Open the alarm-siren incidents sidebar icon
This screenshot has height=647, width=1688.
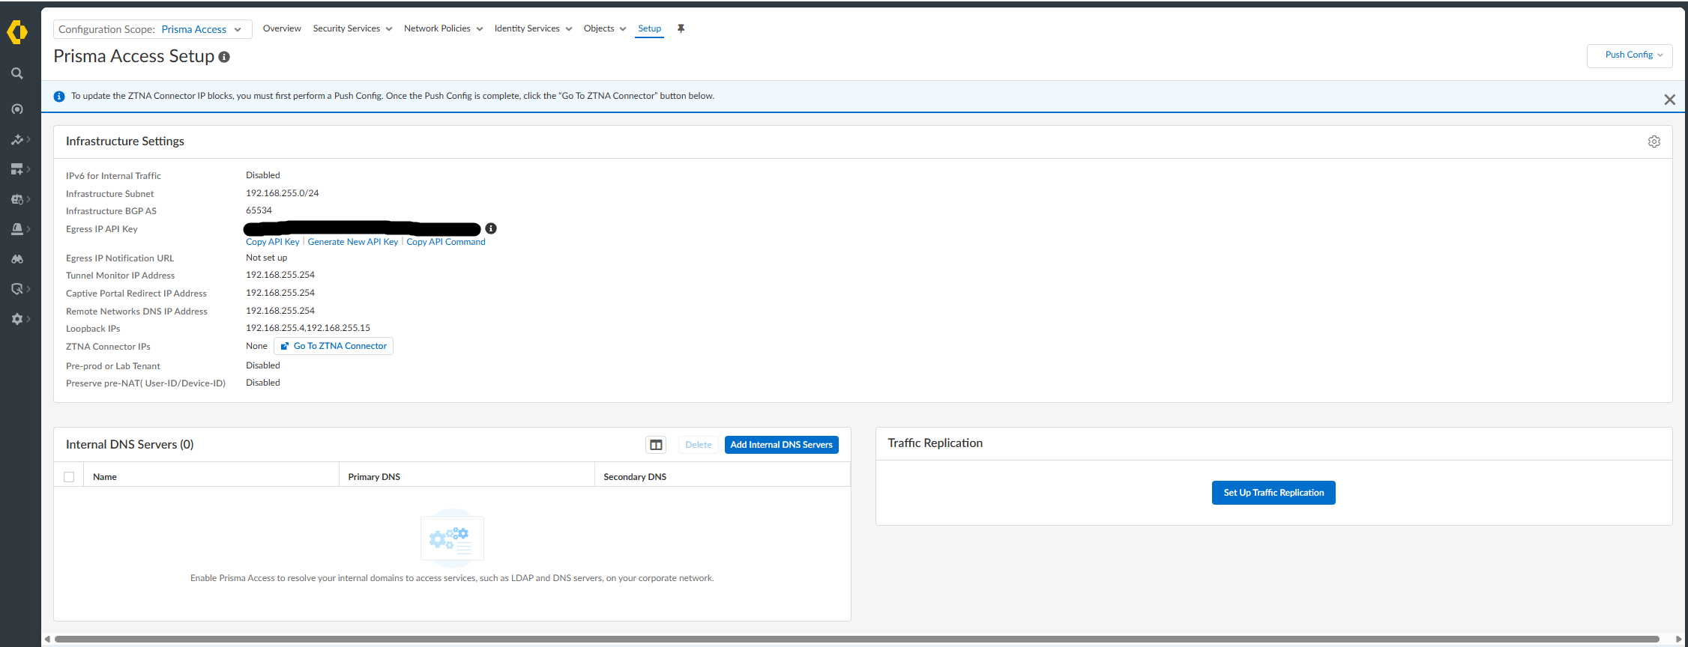(x=17, y=229)
